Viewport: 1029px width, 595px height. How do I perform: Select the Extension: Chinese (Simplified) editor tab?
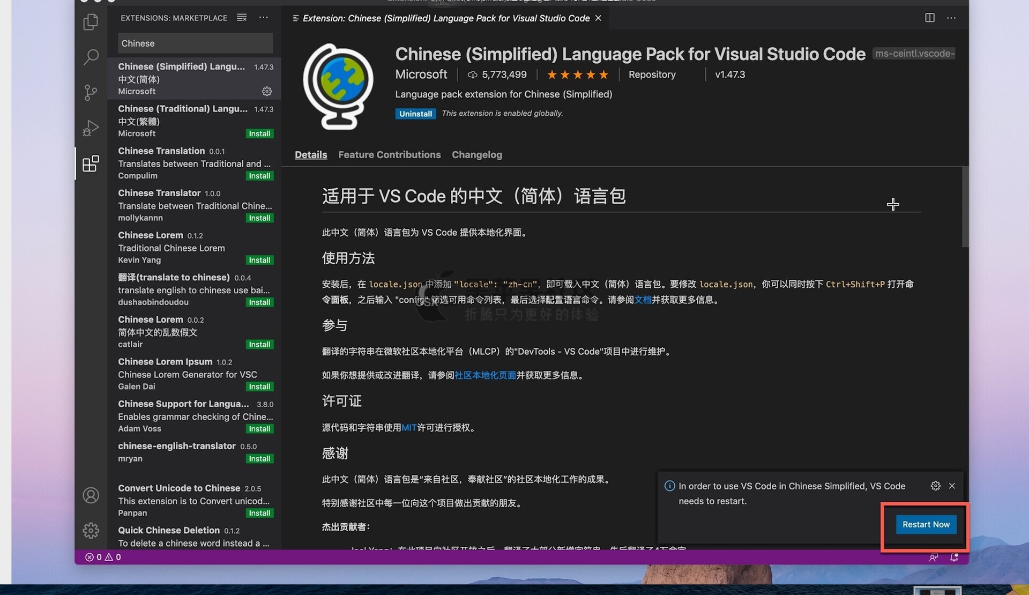pyautogui.click(x=446, y=18)
